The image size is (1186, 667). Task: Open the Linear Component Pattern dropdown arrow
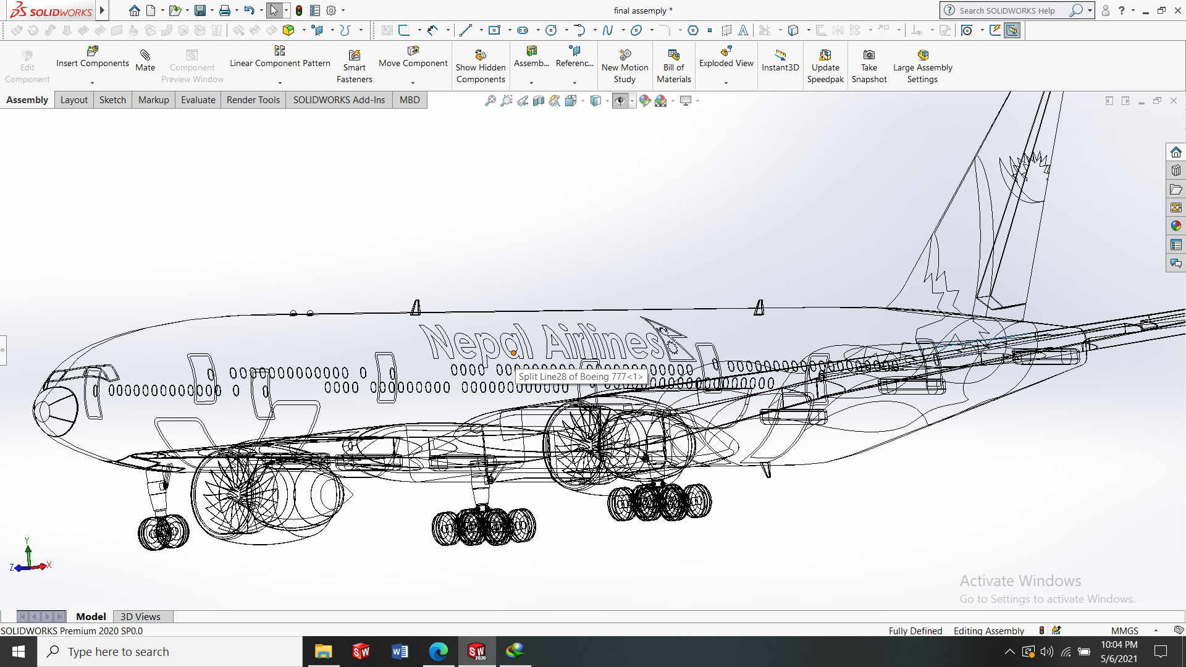pos(280,83)
